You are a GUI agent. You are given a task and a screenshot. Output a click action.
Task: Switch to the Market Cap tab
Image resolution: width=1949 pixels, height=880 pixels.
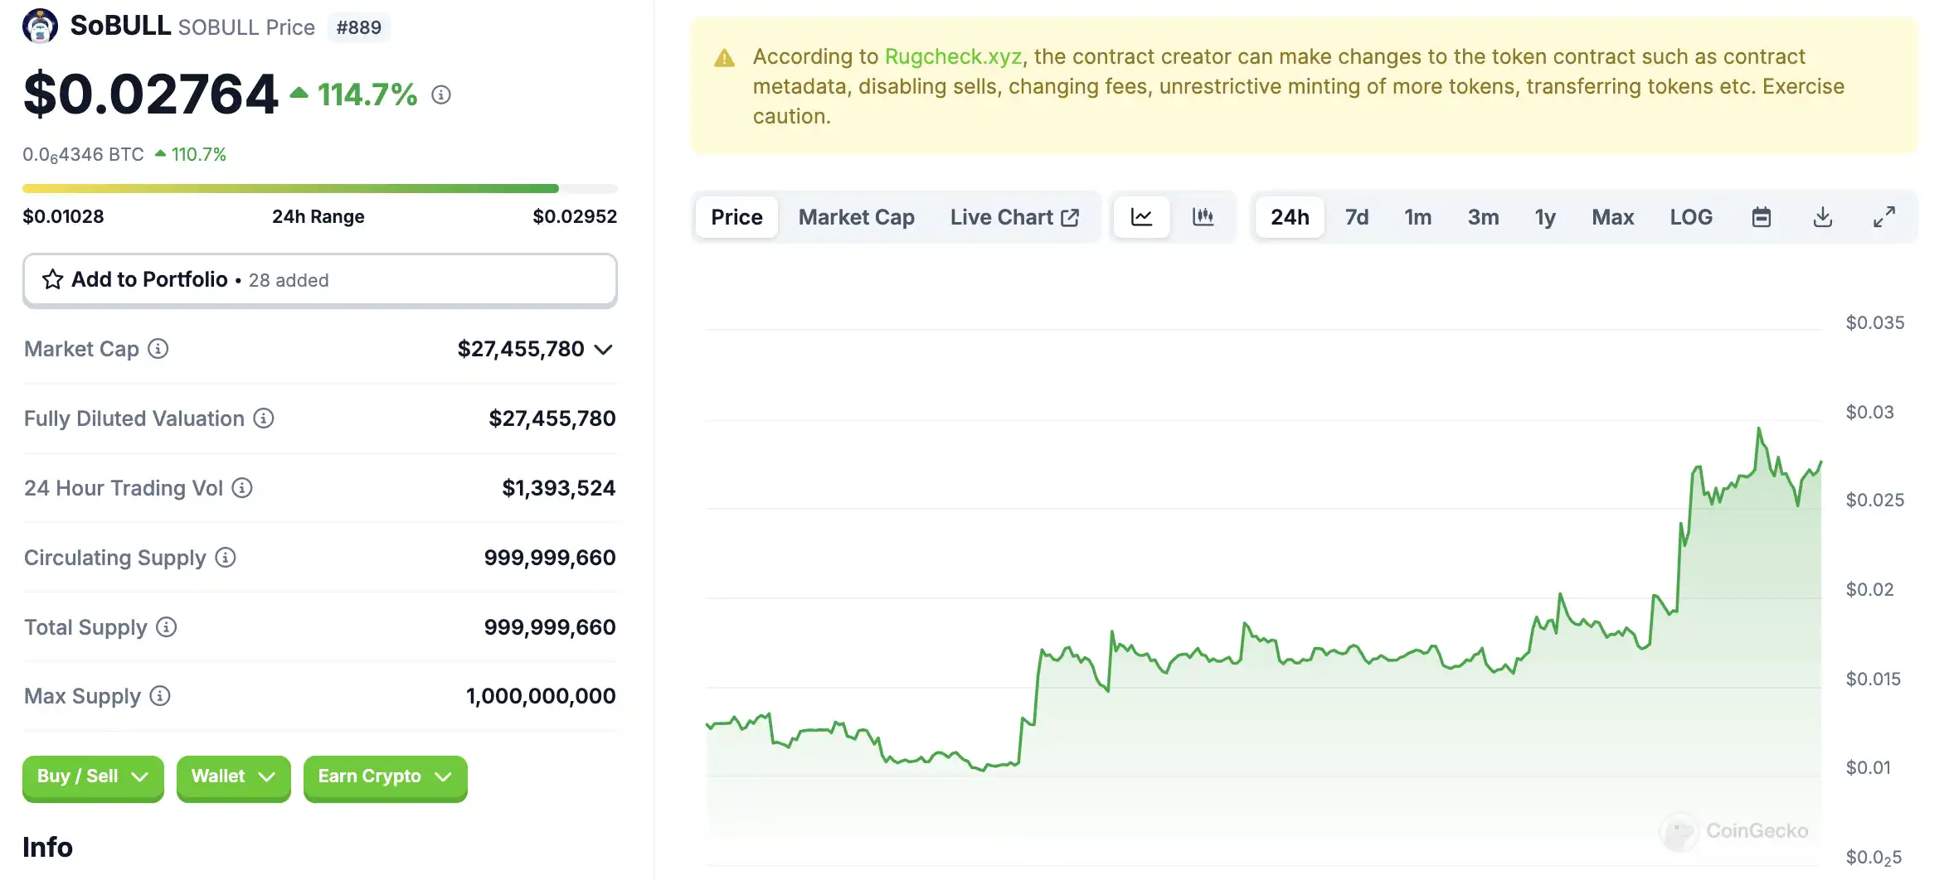coord(856,217)
